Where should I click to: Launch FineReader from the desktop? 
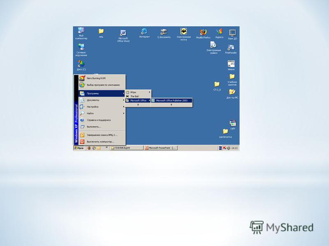point(231,49)
